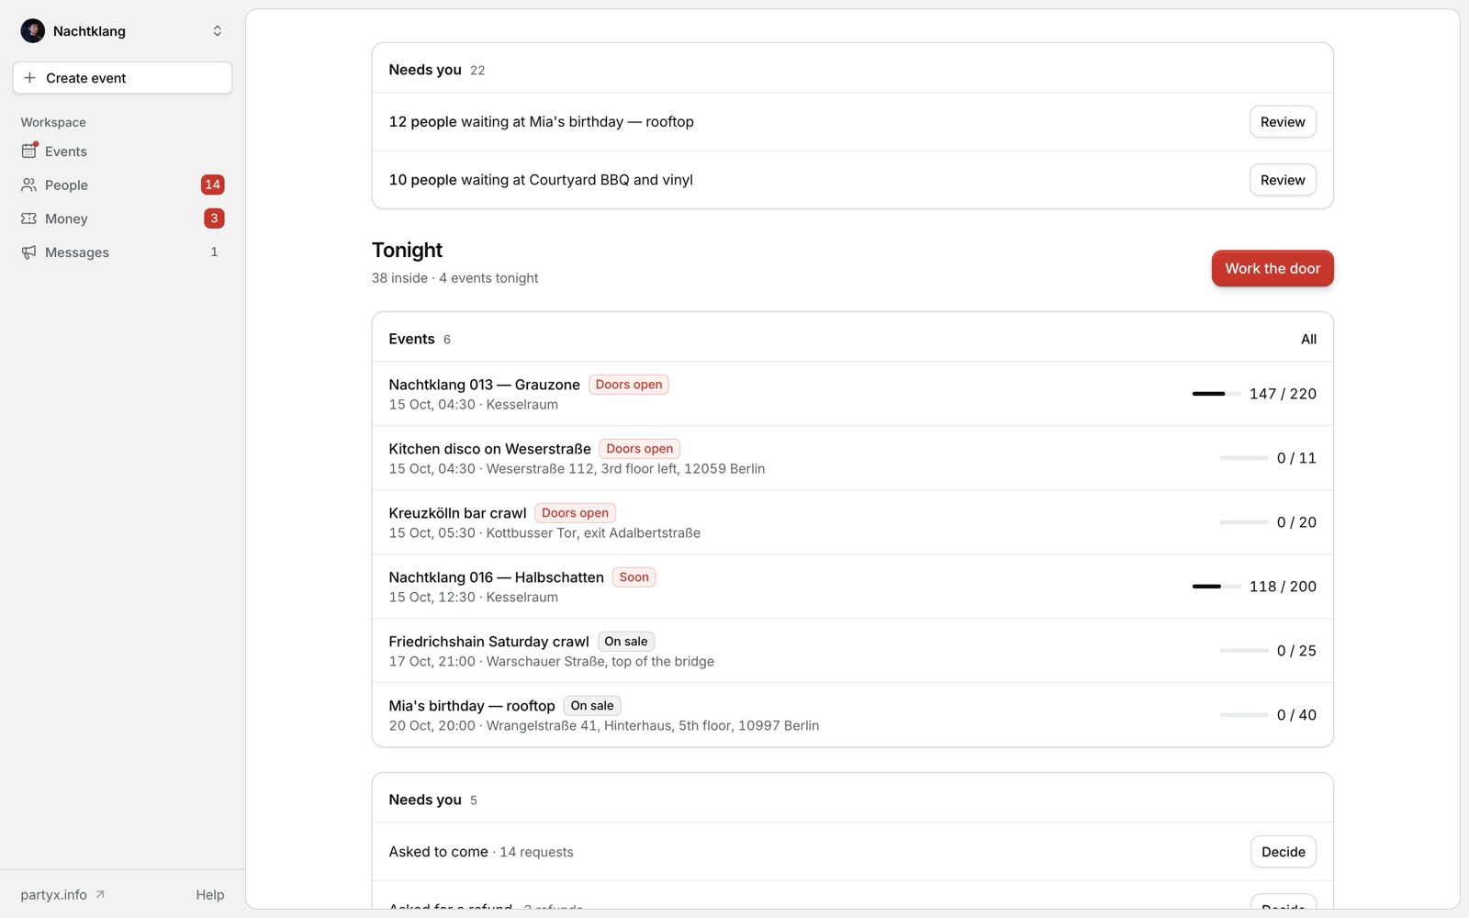
Task: Click the On sale tag on Friedrichshain crawl
Action: (x=626, y=642)
